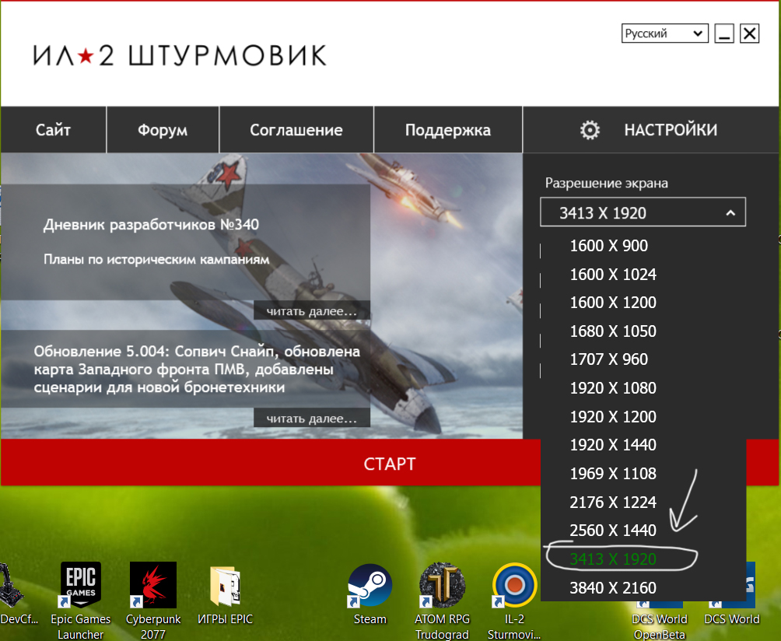Image resolution: width=781 pixels, height=641 pixels.
Task: Collapse the screen resolution combo box
Action: (x=643, y=212)
